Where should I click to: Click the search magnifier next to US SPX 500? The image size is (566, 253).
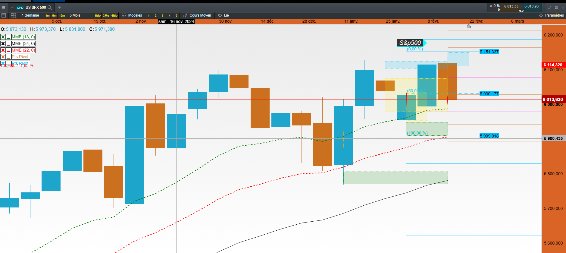point(50,8)
